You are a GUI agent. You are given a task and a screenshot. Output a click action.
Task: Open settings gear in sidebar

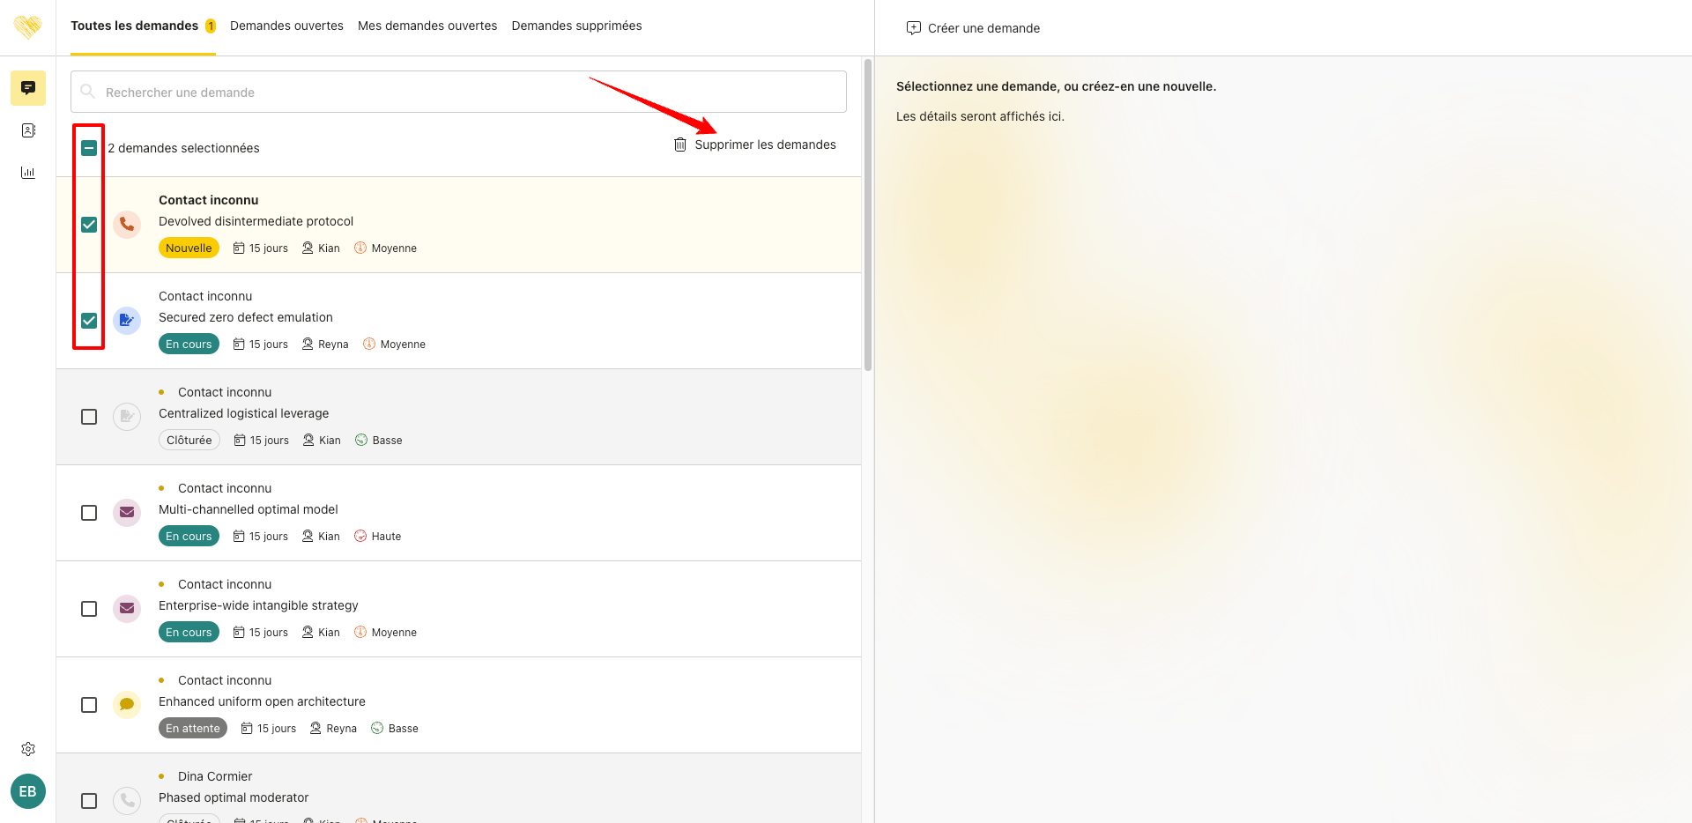[x=28, y=749]
